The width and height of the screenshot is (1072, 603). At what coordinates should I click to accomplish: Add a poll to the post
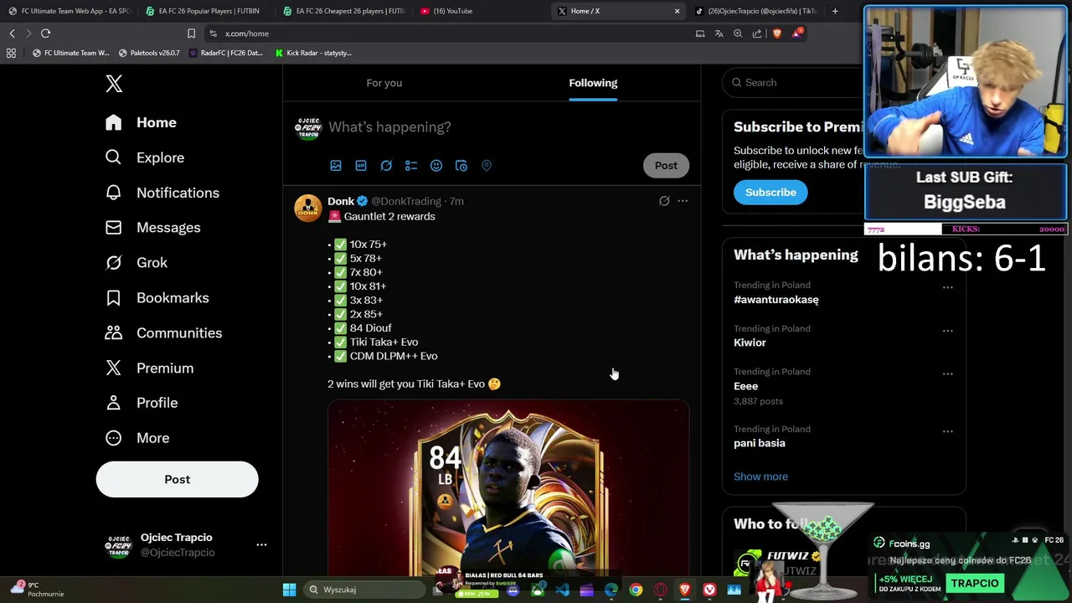tap(411, 166)
